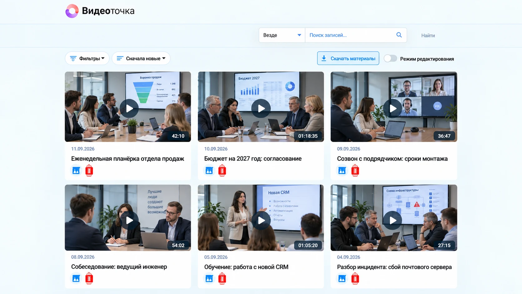
Task: Click the Видеоточка brand name text
Action: (x=108, y=11)
